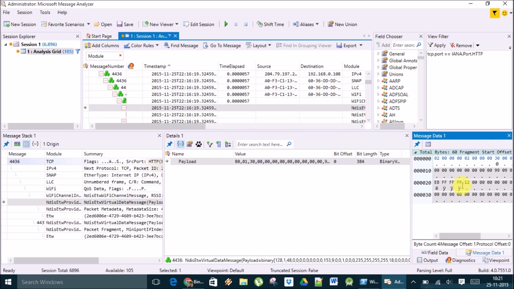
Task: Pin the Details 1 panel
Action: click(x=170, y=144)
